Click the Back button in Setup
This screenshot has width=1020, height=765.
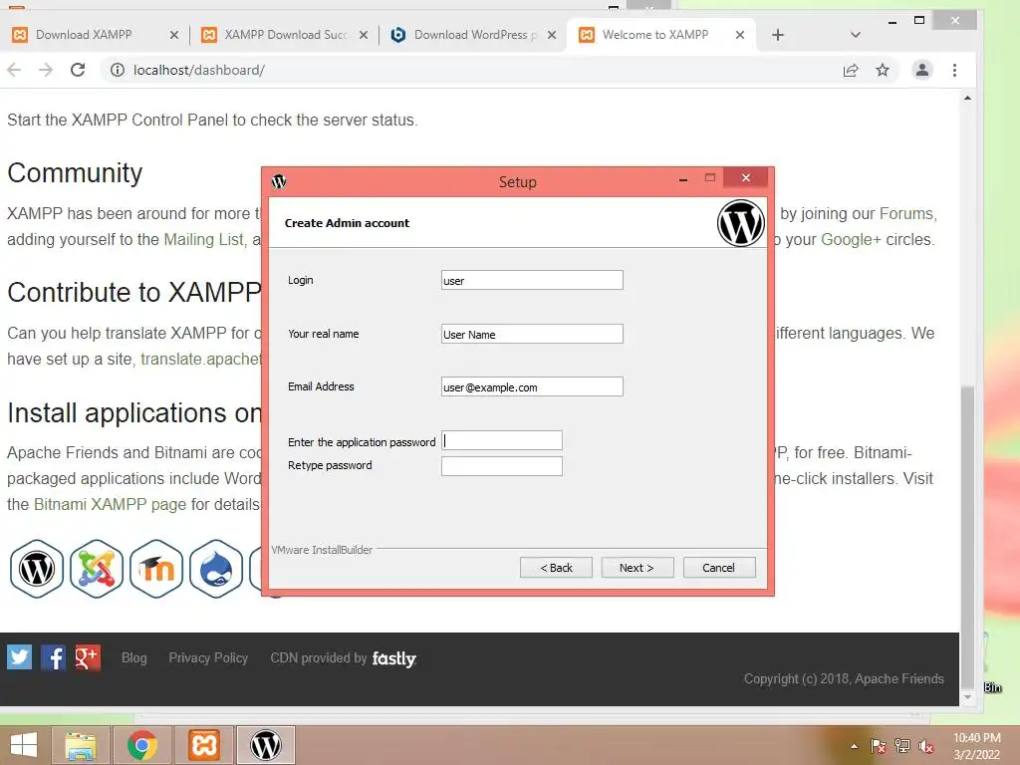(x=556, y=567)
